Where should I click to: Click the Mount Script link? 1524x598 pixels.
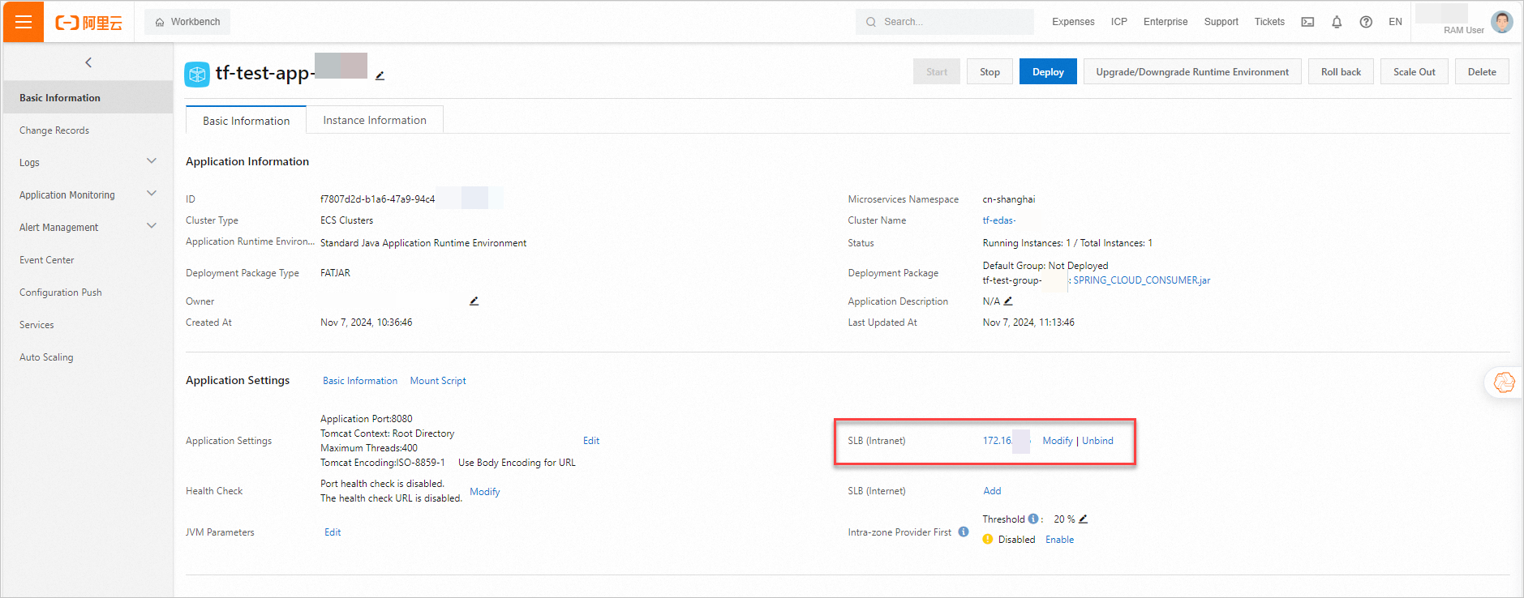coord(438,381)
